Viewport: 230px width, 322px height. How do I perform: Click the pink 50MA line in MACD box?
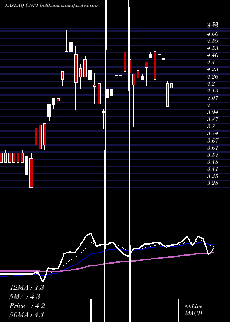click(x=126, y=299)
